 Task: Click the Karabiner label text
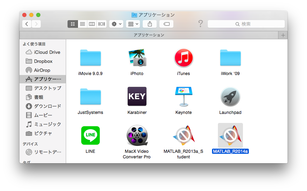(x=137, y=113)
